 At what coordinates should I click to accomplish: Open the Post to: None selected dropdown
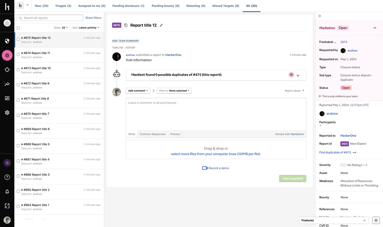pyautogui.click(x=175, y=91)
